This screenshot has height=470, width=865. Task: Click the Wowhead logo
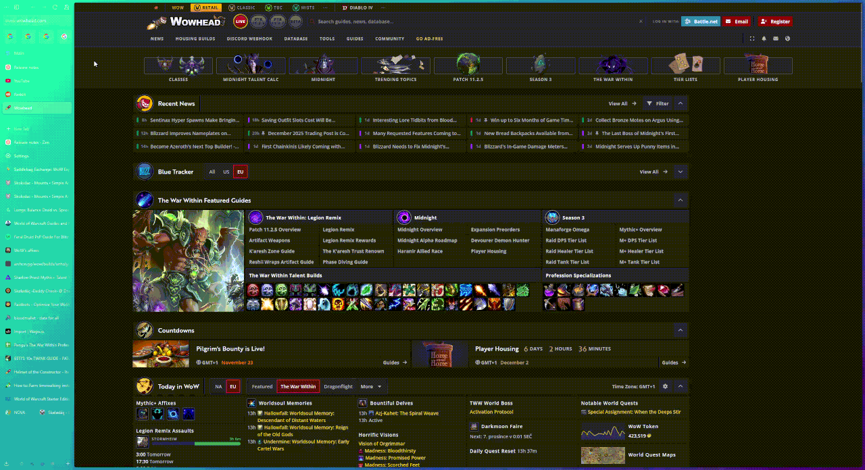click(187, 22)
